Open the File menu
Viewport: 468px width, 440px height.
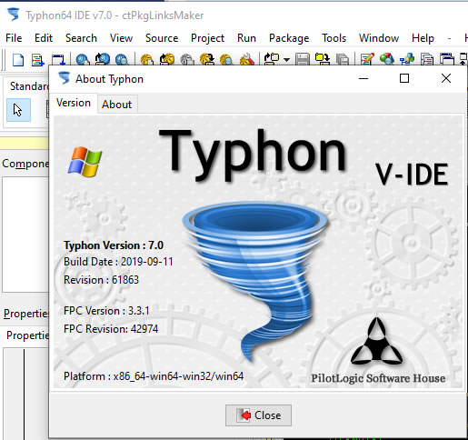14,38
